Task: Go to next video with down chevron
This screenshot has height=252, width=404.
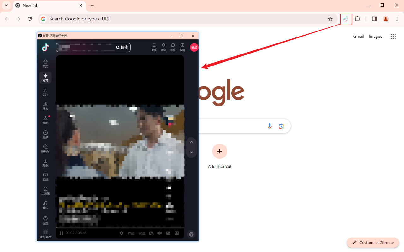Action: [191, 152]
